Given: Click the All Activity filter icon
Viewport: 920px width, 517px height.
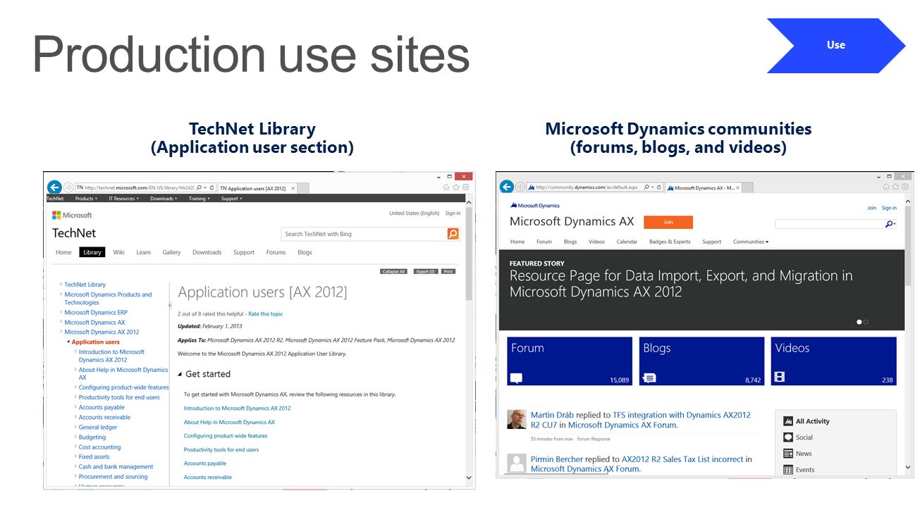Looking at the screenshot, I should pyautogui.click(x=788, y=421).
